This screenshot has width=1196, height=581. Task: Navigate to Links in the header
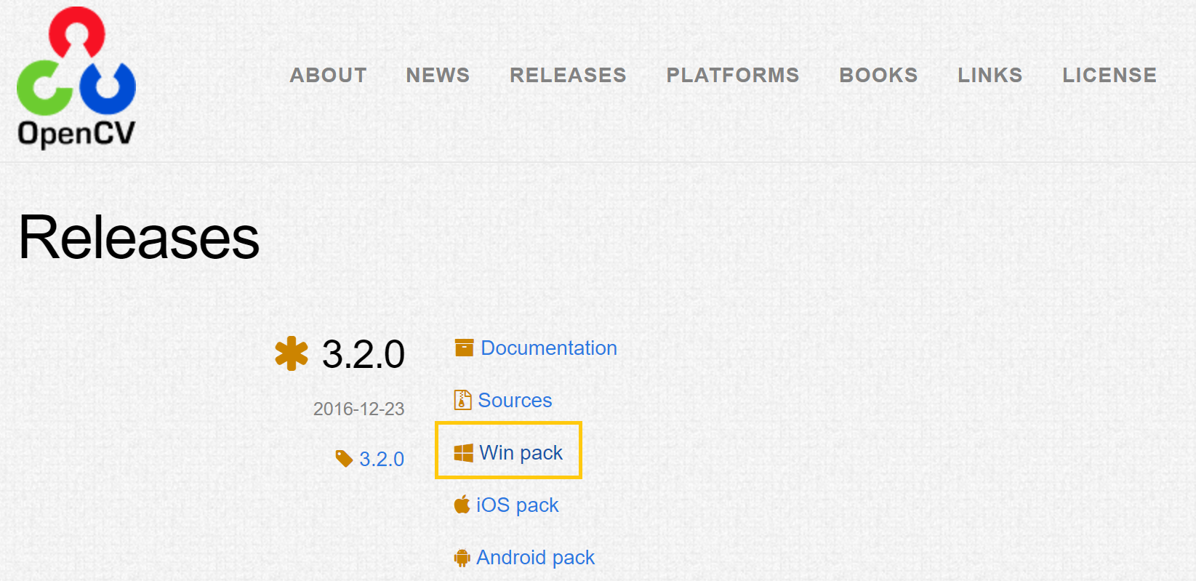click(x=990, y=75)
